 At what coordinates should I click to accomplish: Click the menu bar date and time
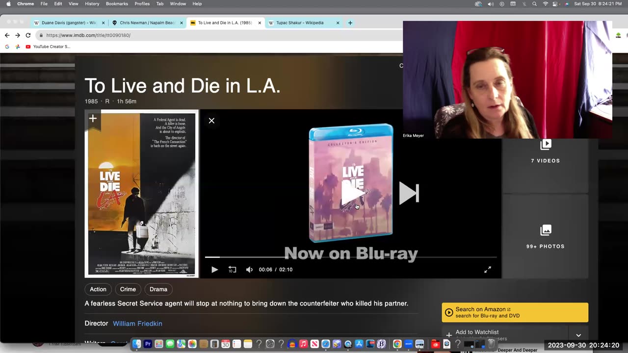(x=597, y=3)
